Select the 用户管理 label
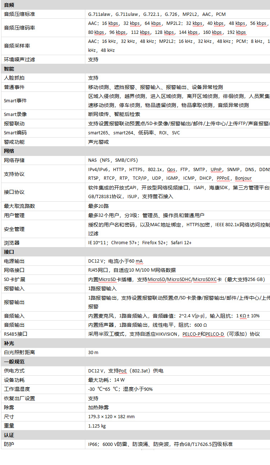This screenshot has width=270, height=465. tap(14, 215)
